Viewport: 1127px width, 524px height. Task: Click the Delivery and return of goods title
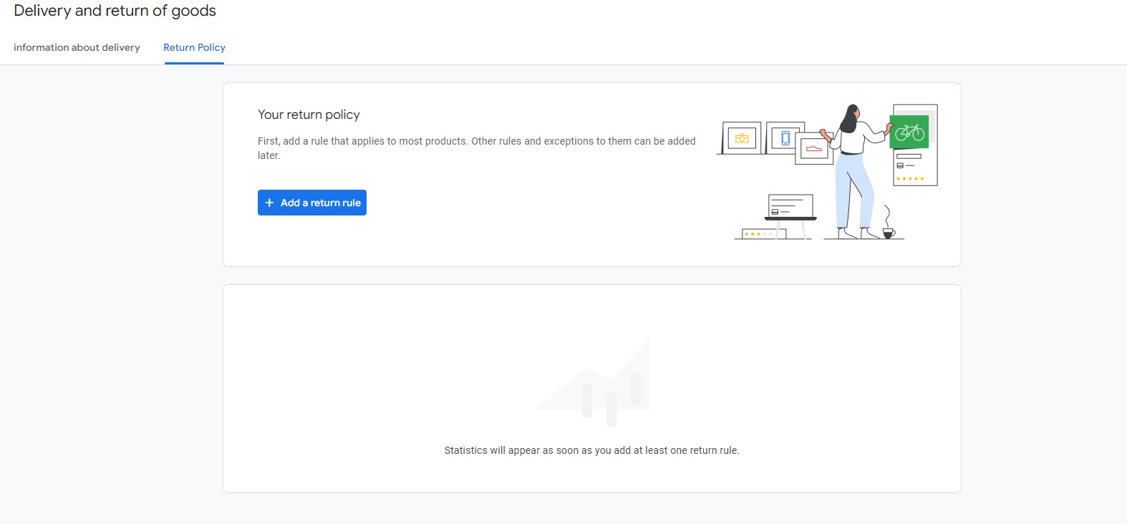pyautogui.click(x=115, y=11)
